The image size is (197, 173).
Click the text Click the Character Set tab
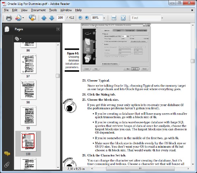pyautogui.click(x=107, y=155)
